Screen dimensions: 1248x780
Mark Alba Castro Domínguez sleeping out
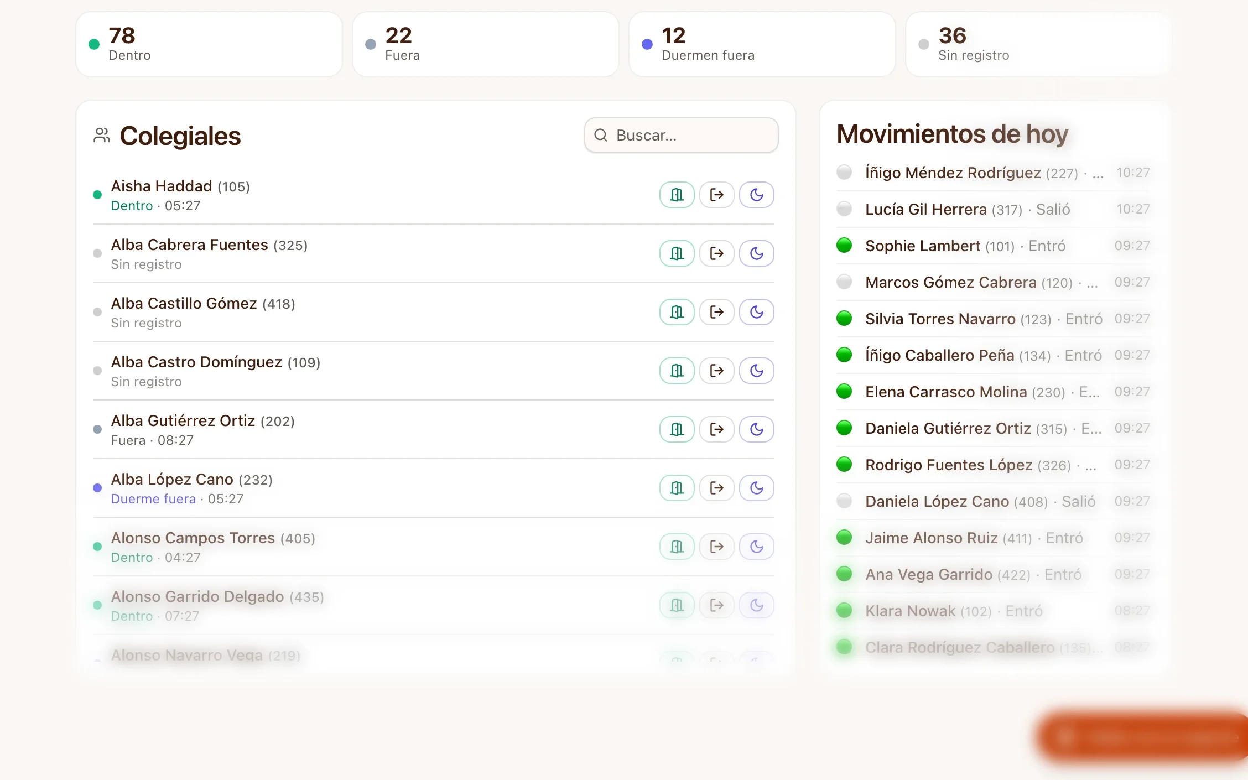[x=756, y=371]
